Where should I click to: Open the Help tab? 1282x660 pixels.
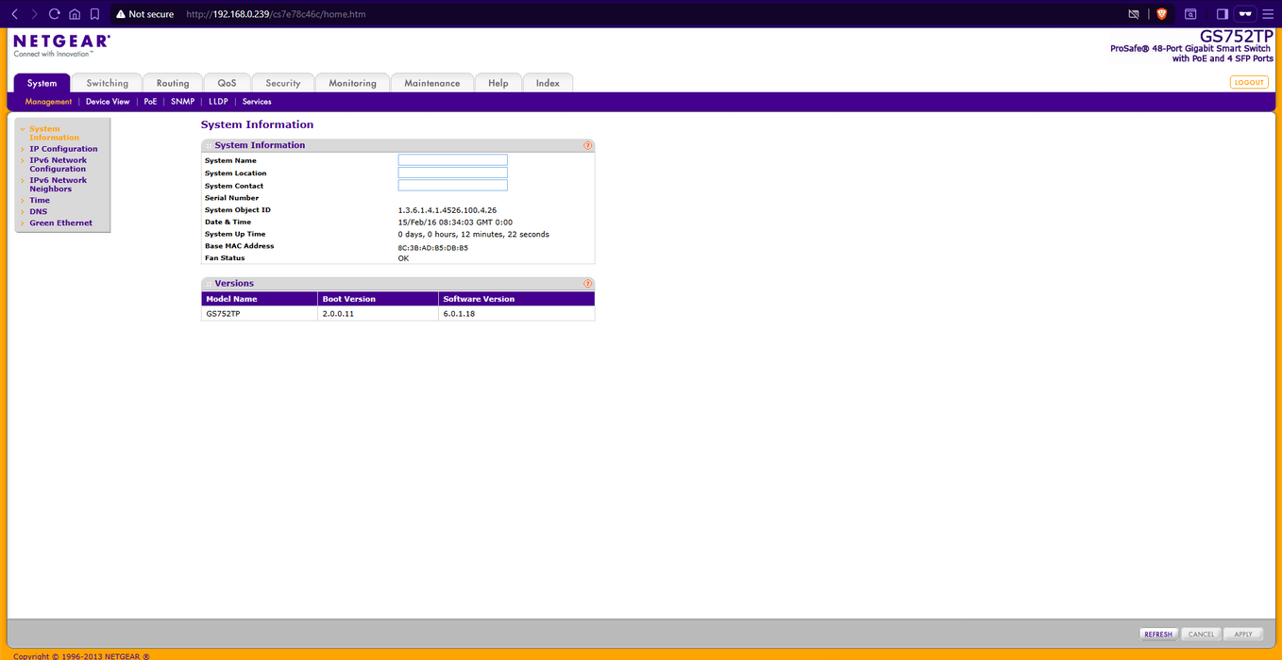(x=498, y=83)
